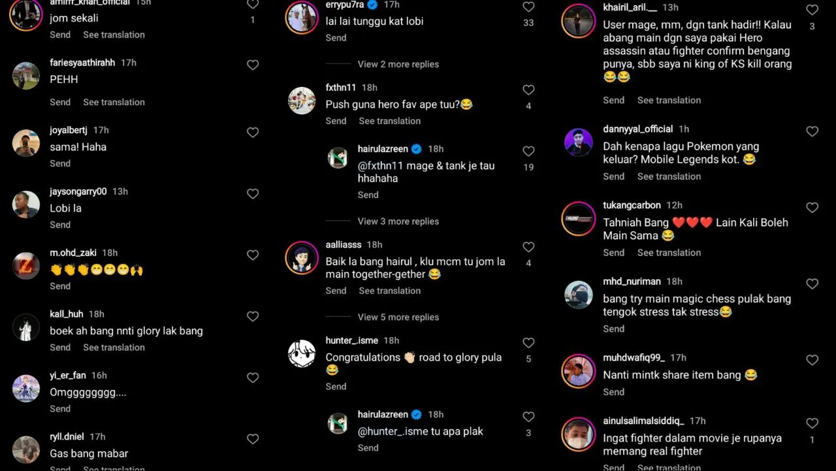Screen dimensions: 836x471
Task: Like mhd_nuriman's magic chess comment
Action: point(812,284)
